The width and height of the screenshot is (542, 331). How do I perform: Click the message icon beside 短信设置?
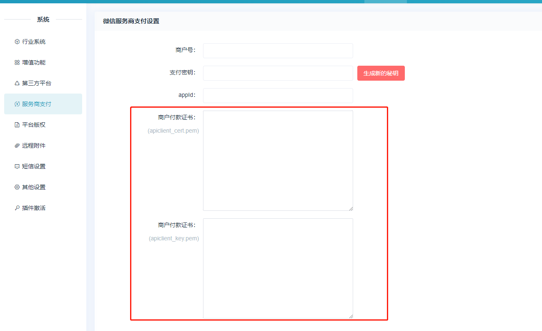pos(17,166)
